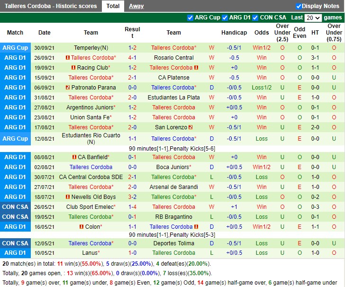Click red card icon beside Colon
Screen dimensions: 345x287
click(x=81, y=227)
